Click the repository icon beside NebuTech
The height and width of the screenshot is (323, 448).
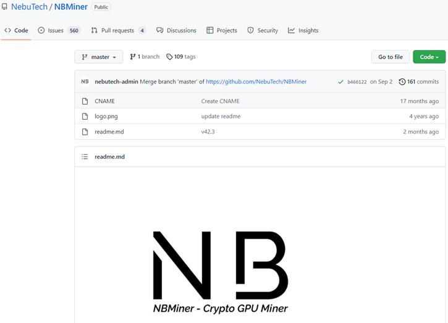point(4,7)
